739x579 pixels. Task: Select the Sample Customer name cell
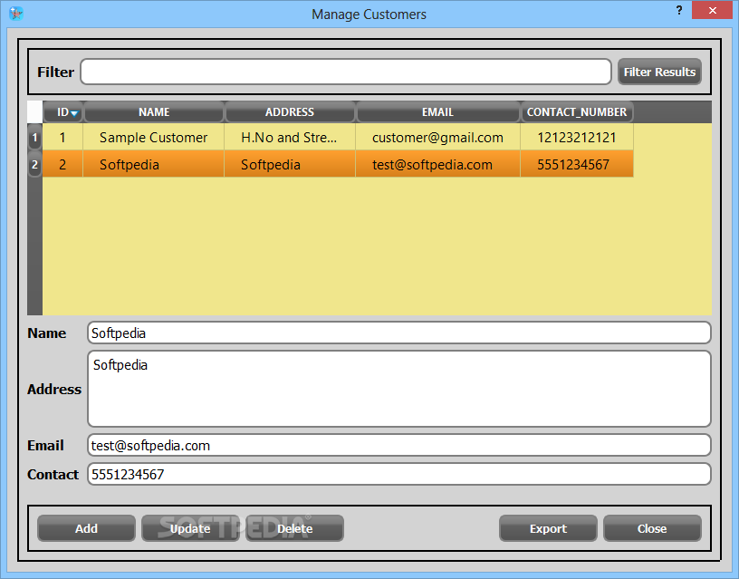point(154,137)
